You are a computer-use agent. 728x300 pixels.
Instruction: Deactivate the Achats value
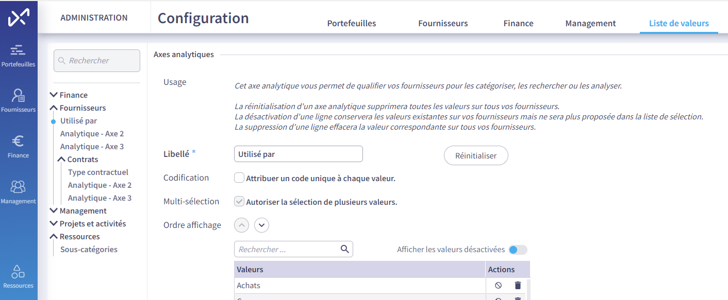click(498, 286)
